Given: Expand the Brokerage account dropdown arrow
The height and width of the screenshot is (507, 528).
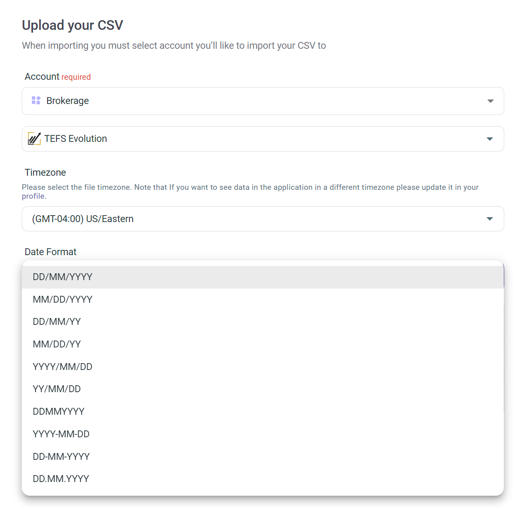Looking at the screenshot, I should 490,101.
